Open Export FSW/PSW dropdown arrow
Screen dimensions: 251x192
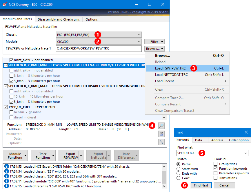[x=81, y=156]
